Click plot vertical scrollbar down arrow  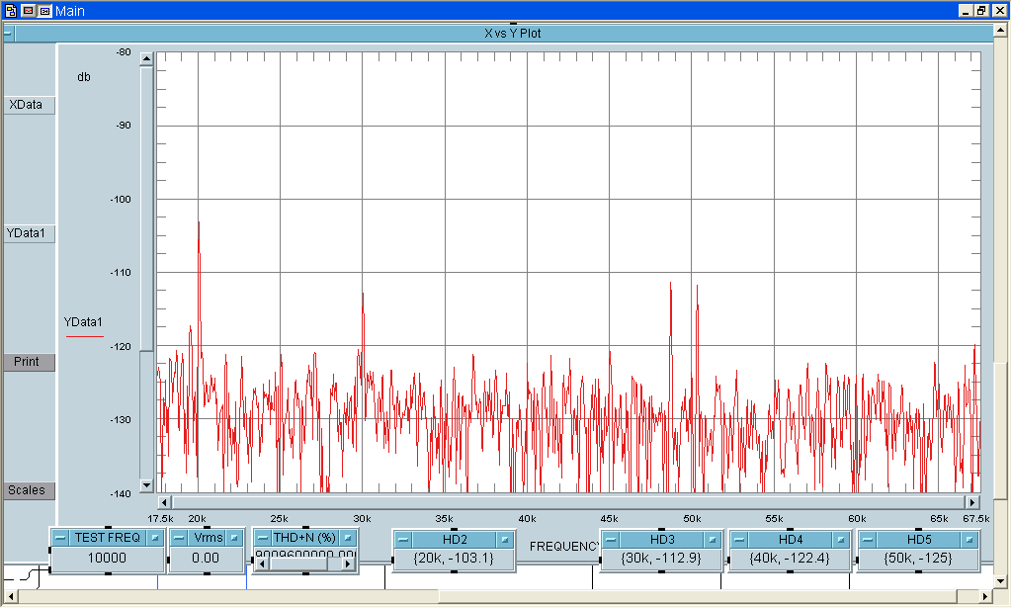tap(146, 485)
